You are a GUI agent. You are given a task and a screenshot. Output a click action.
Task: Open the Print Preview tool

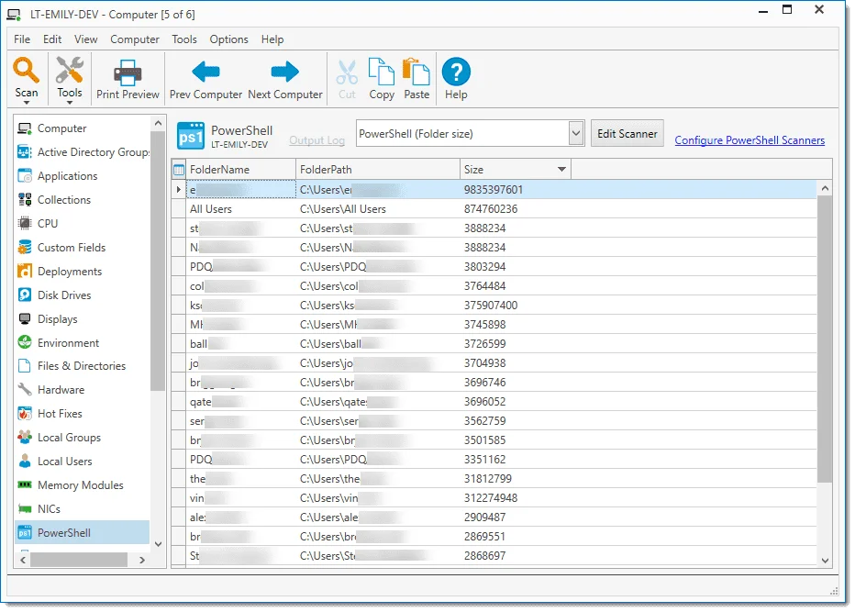128,80
